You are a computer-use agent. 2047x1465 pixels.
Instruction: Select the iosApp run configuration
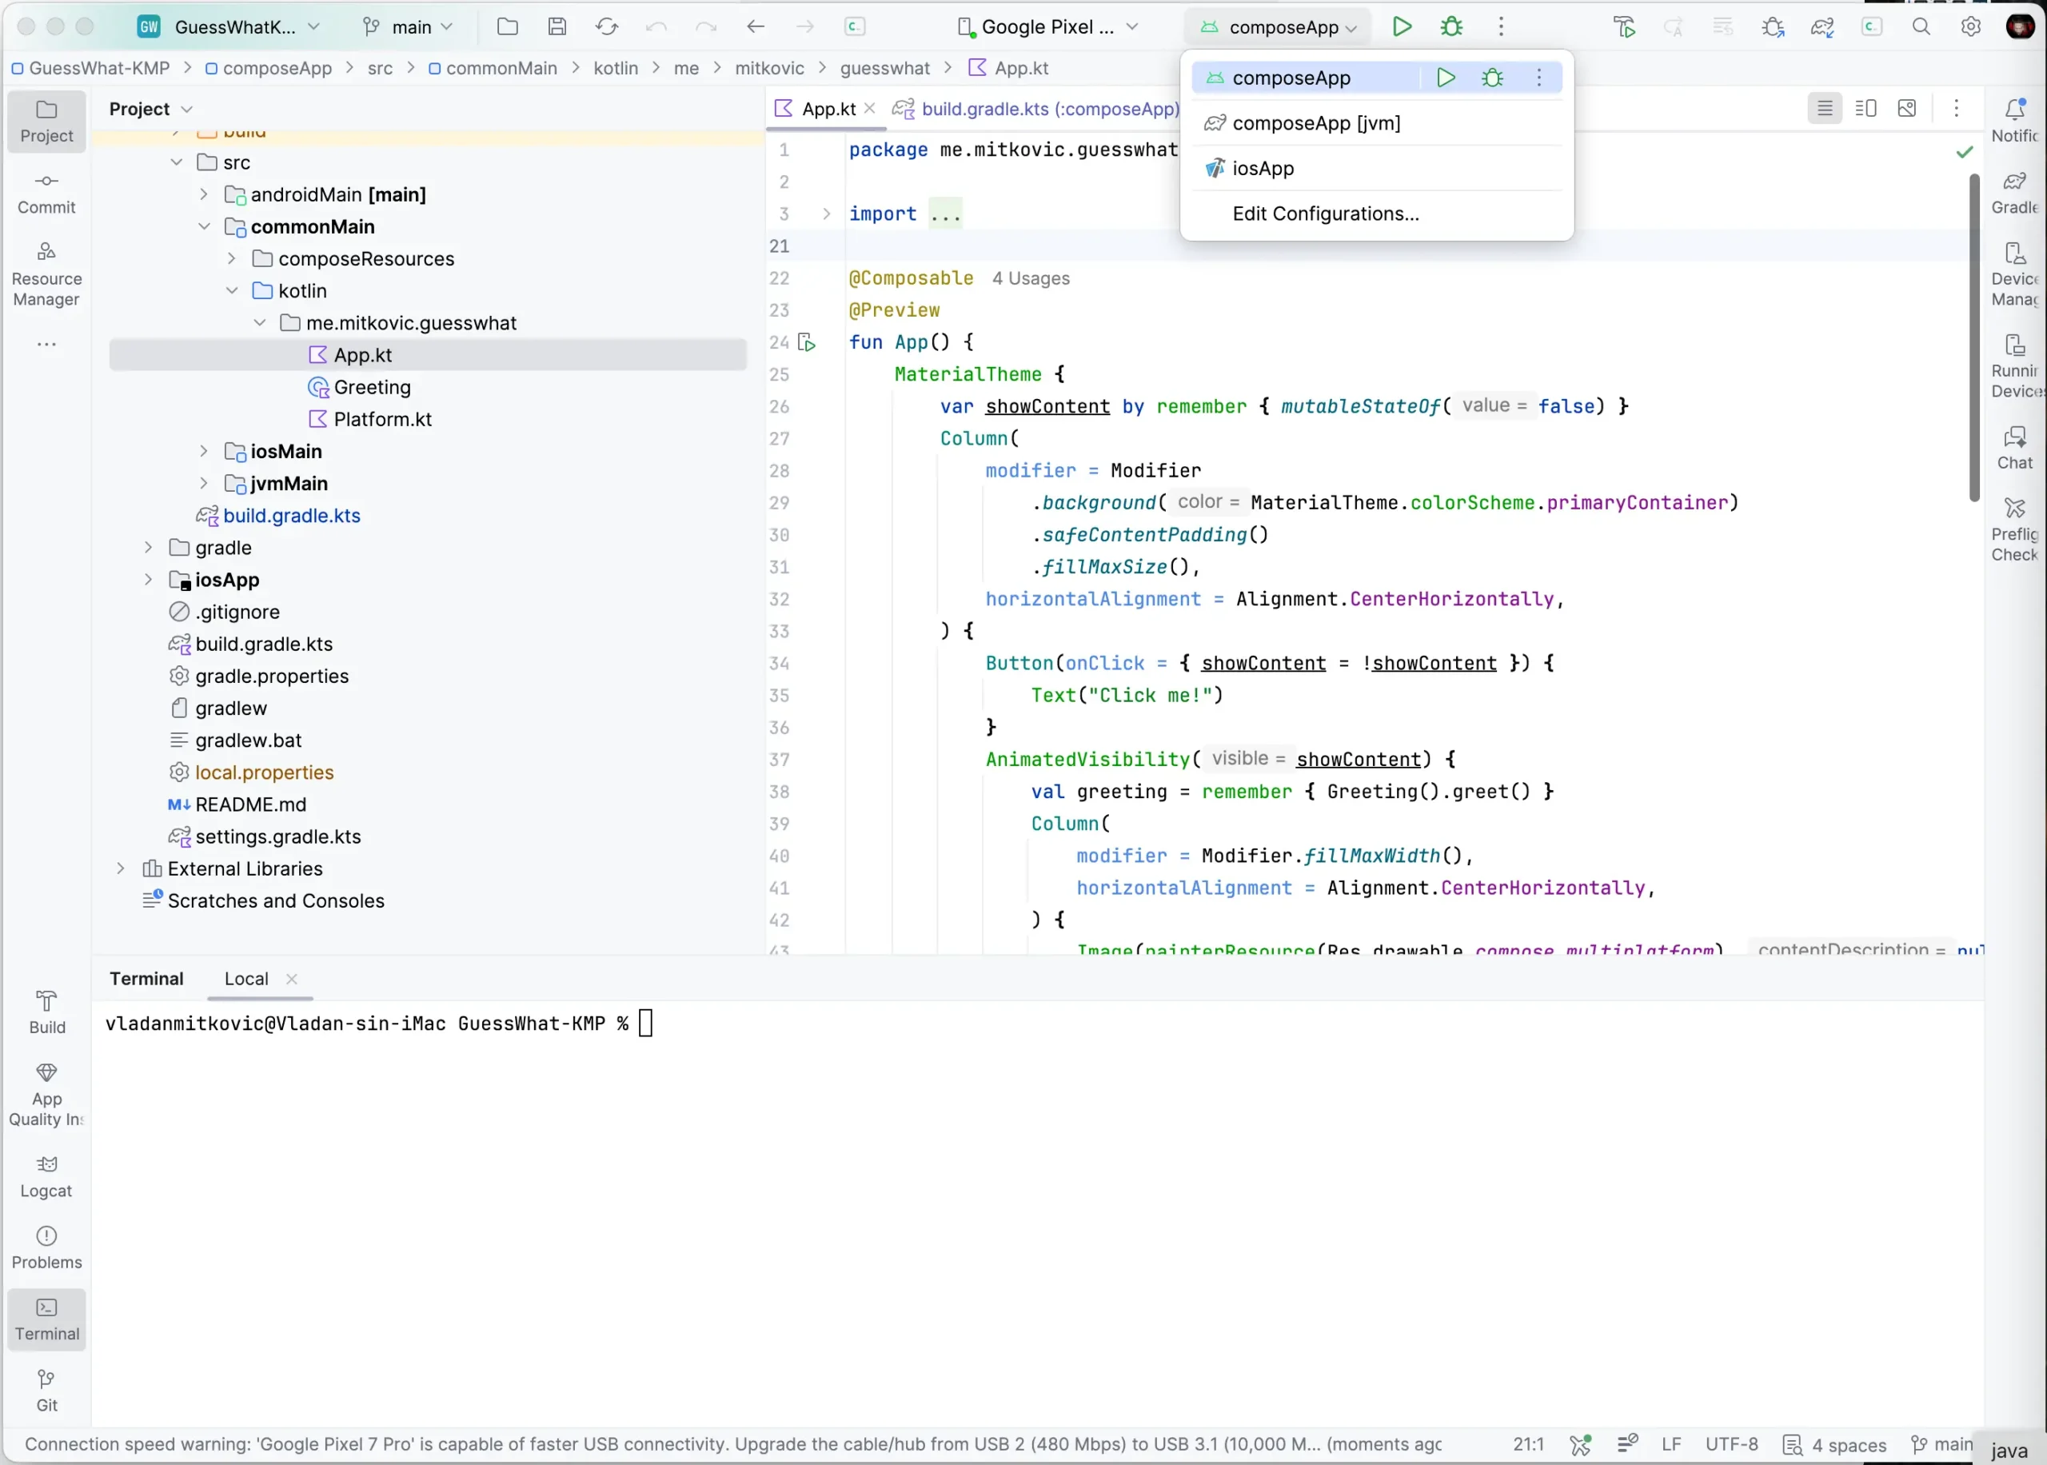click(x=1263, y=168)
